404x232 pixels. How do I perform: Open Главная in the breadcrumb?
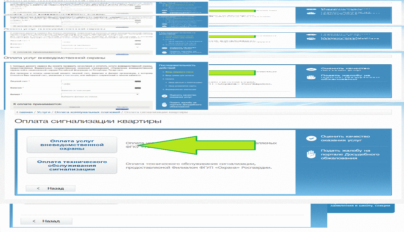(x=24, y=112)
